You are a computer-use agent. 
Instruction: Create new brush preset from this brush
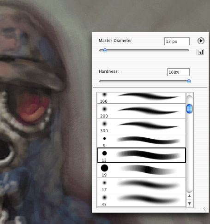(x=200, y=52)
